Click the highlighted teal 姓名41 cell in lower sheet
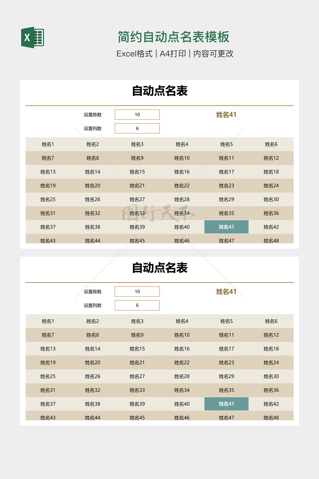319x479 pixels. coord(226,404)
